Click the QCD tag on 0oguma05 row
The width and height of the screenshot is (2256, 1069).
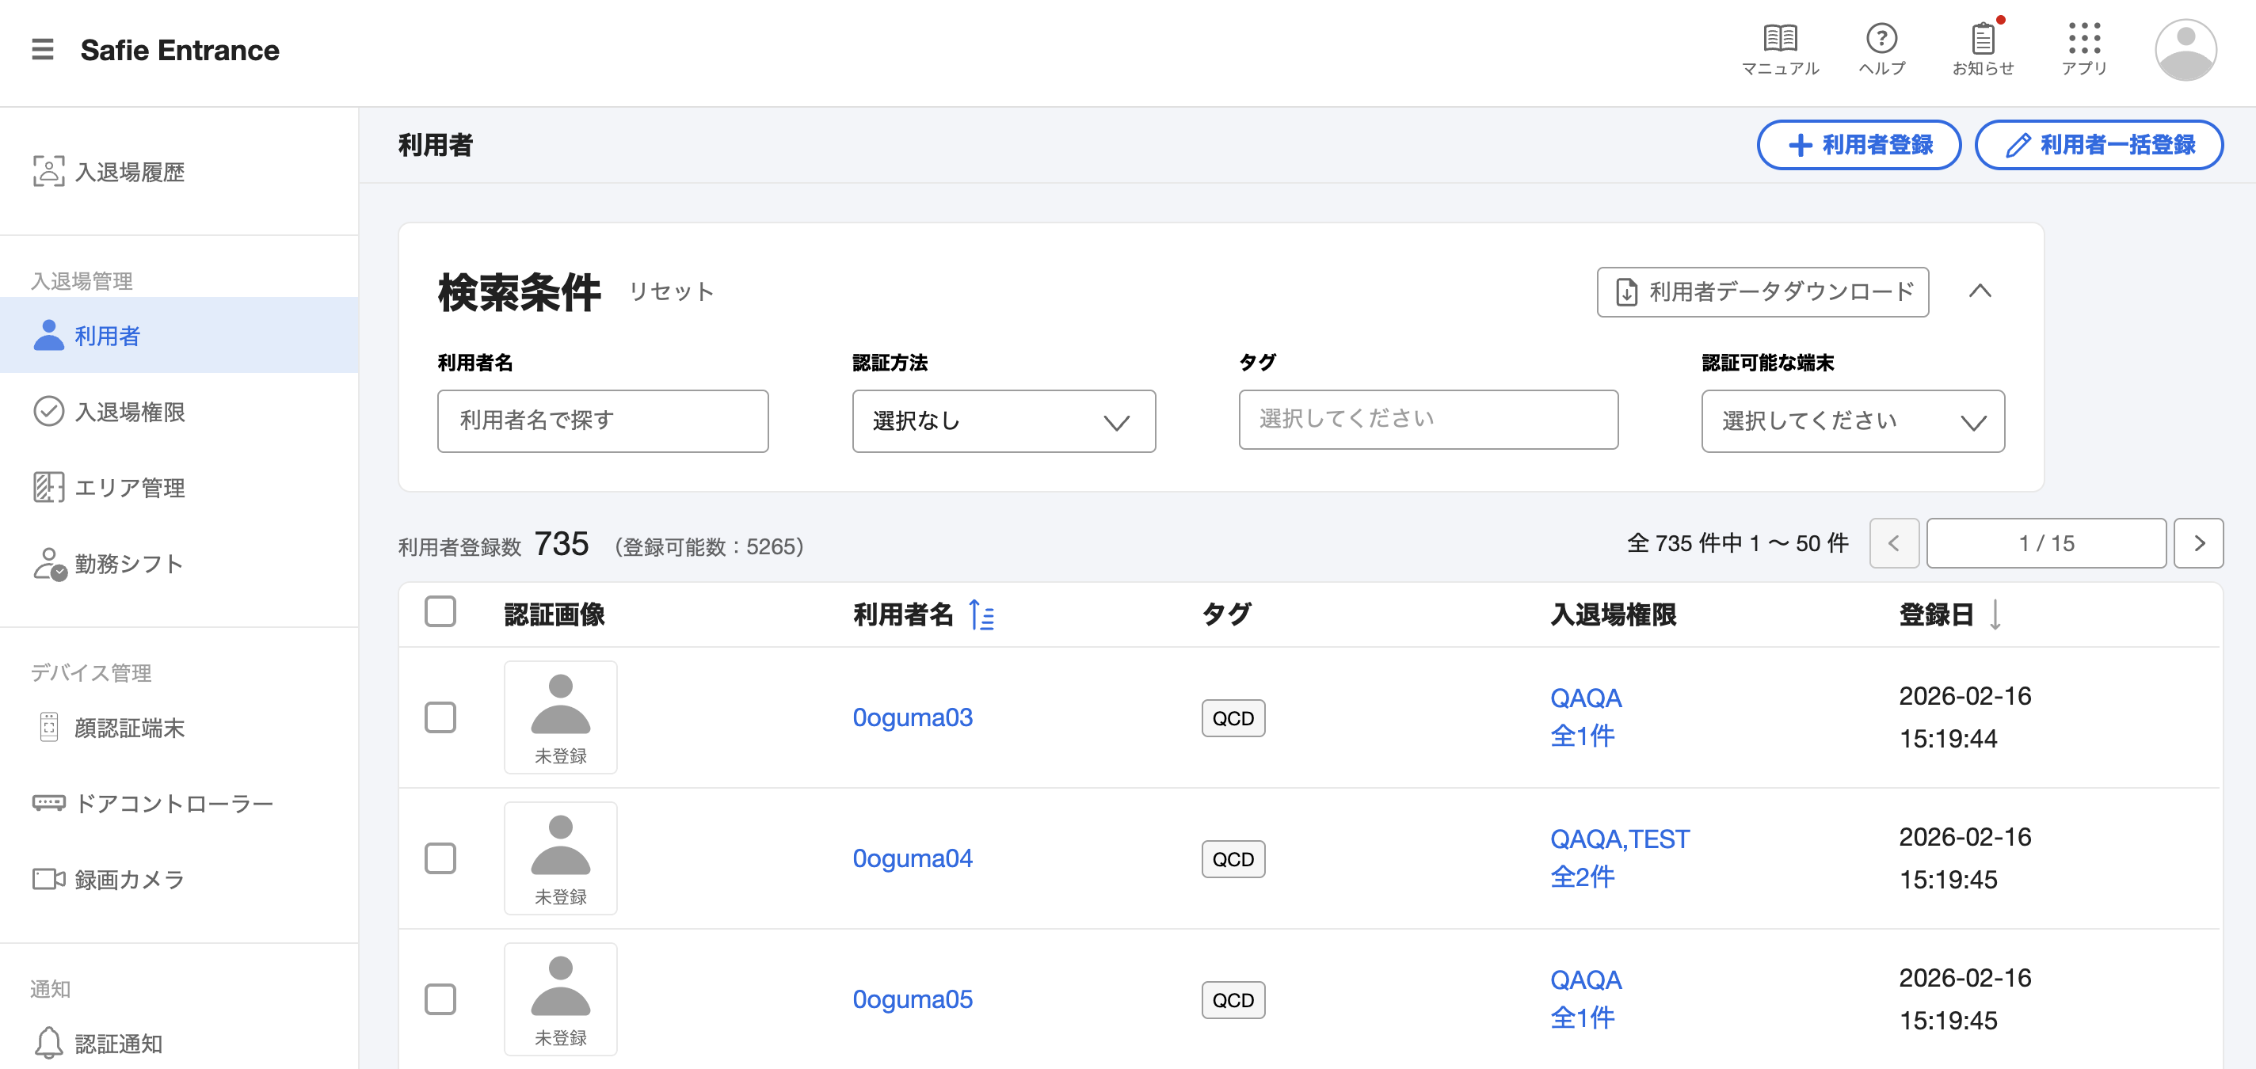(1233, 1000)
